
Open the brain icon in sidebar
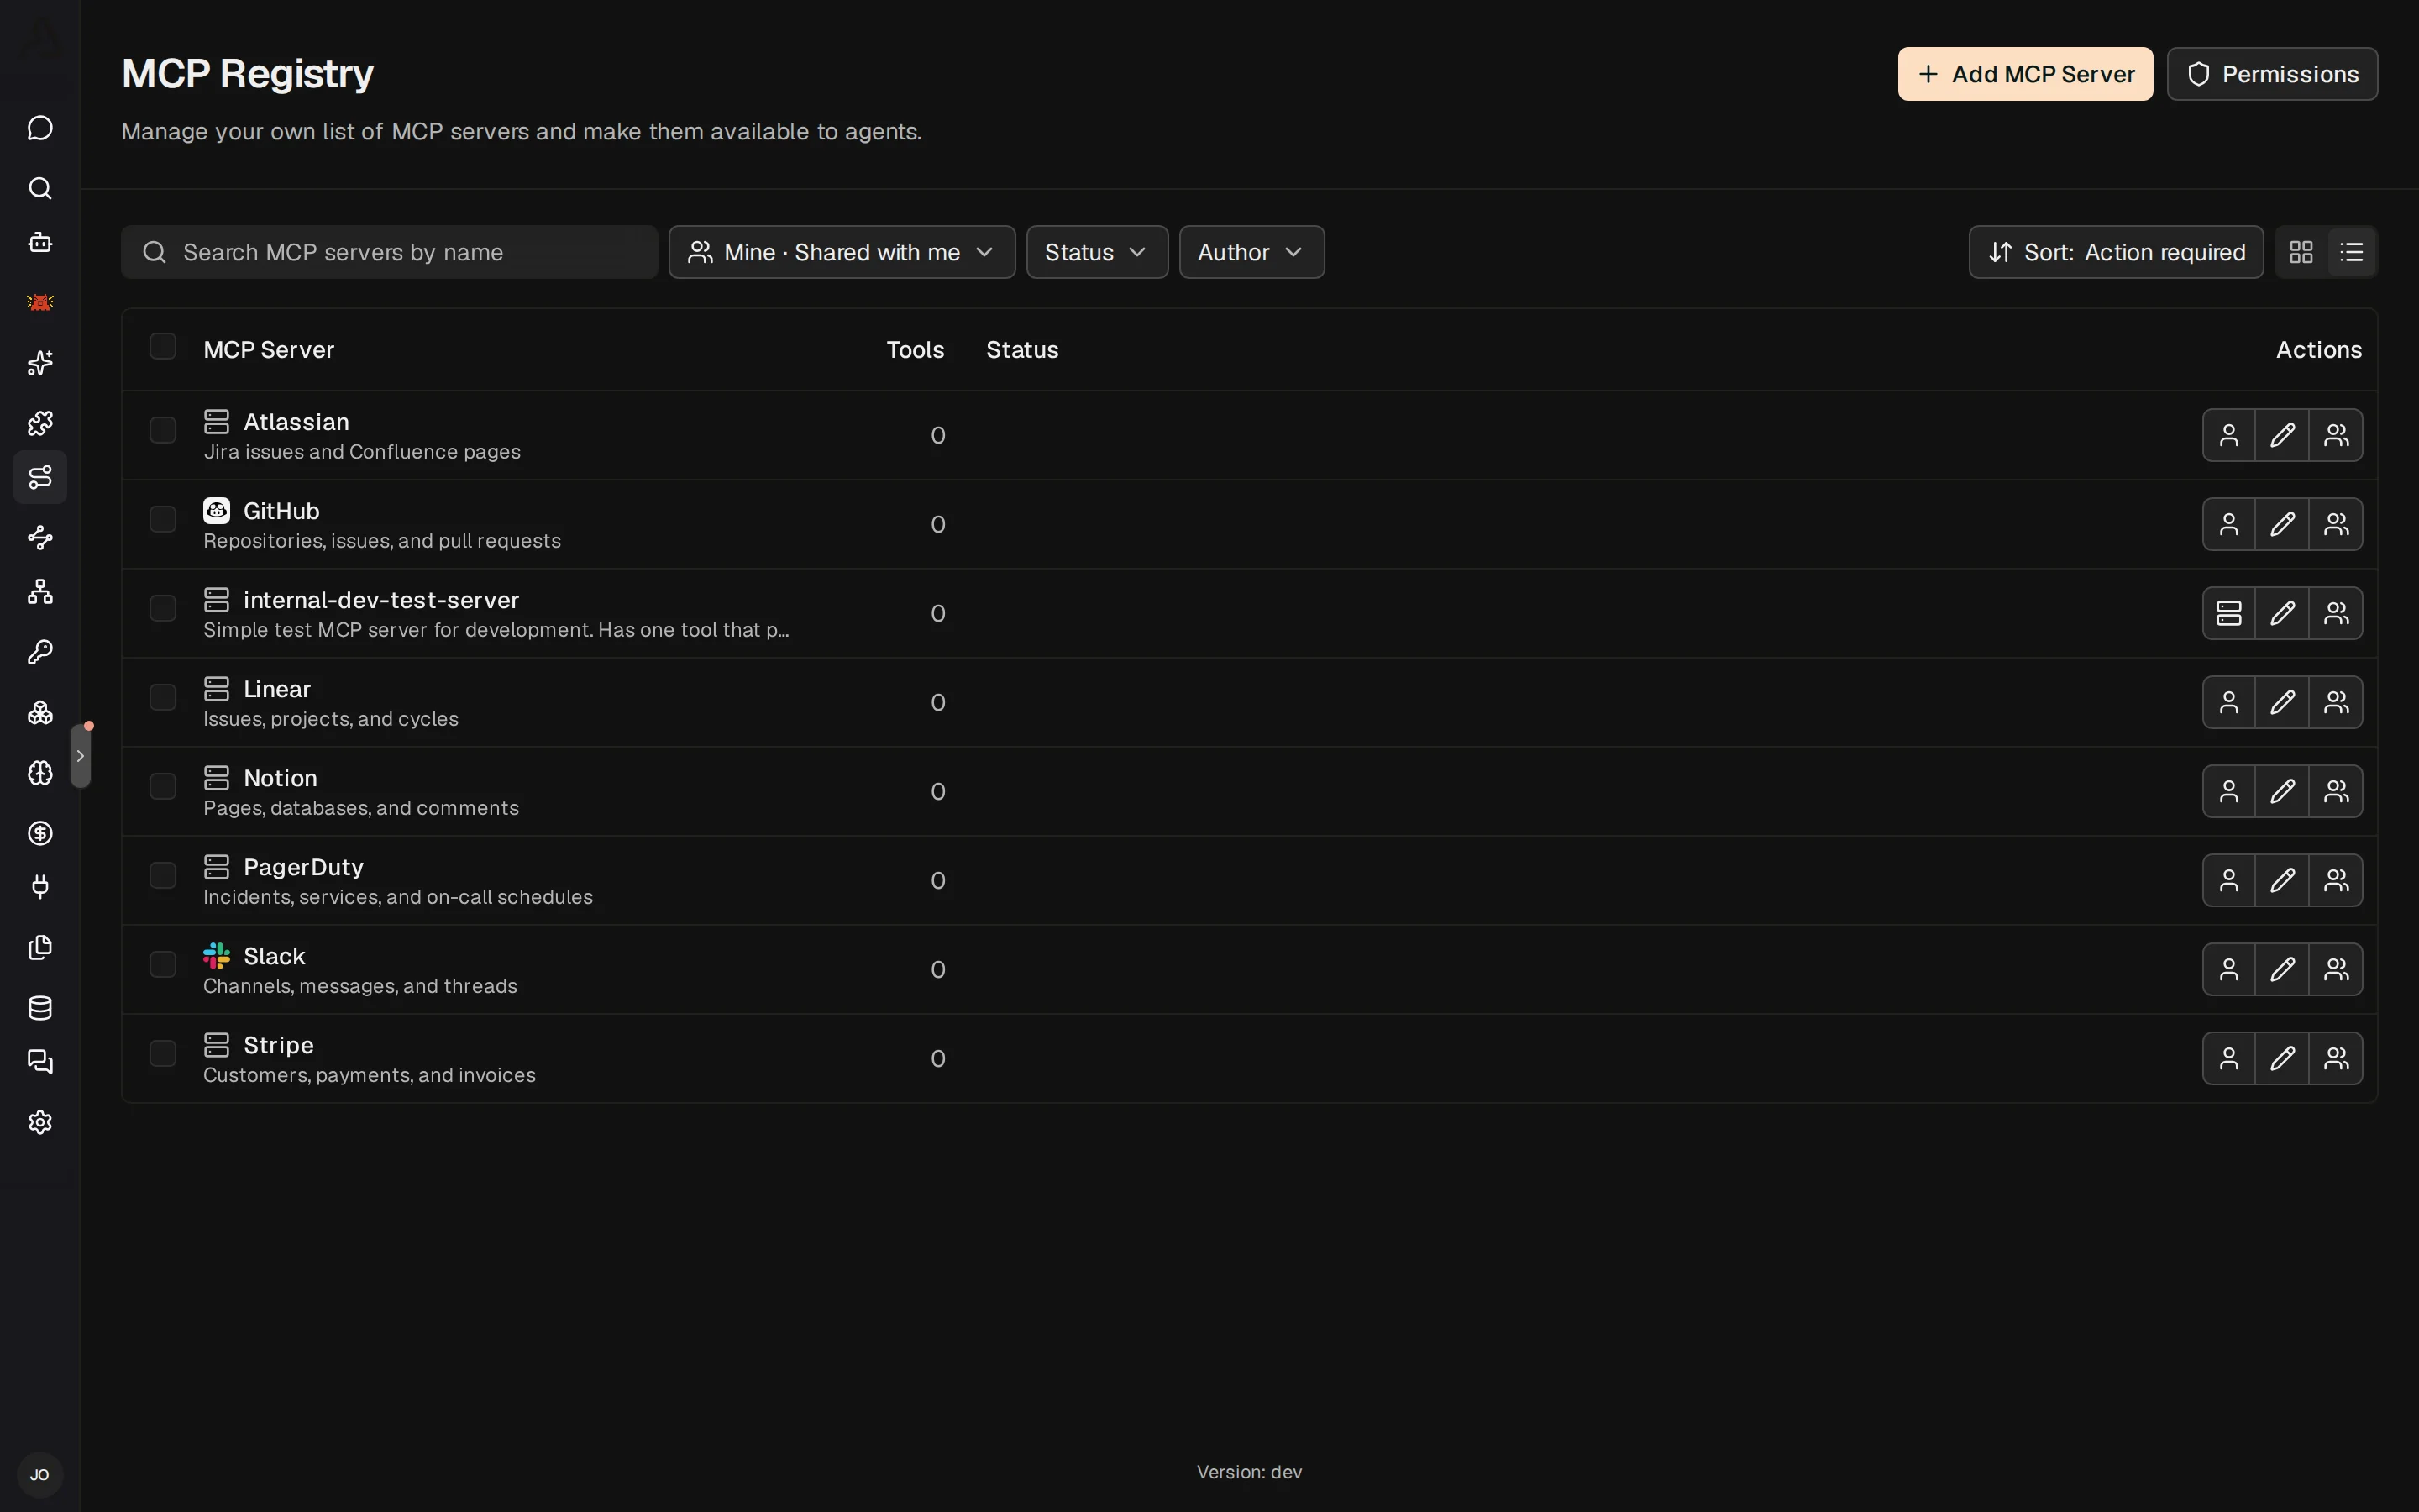point(40,773)
